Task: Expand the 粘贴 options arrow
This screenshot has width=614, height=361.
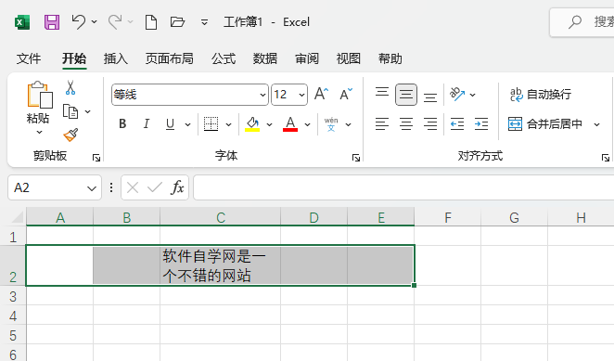Action: click(39, 133)
